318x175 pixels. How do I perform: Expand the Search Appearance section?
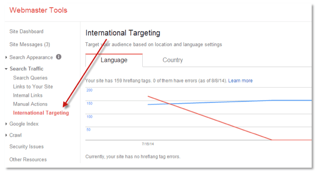31,57
